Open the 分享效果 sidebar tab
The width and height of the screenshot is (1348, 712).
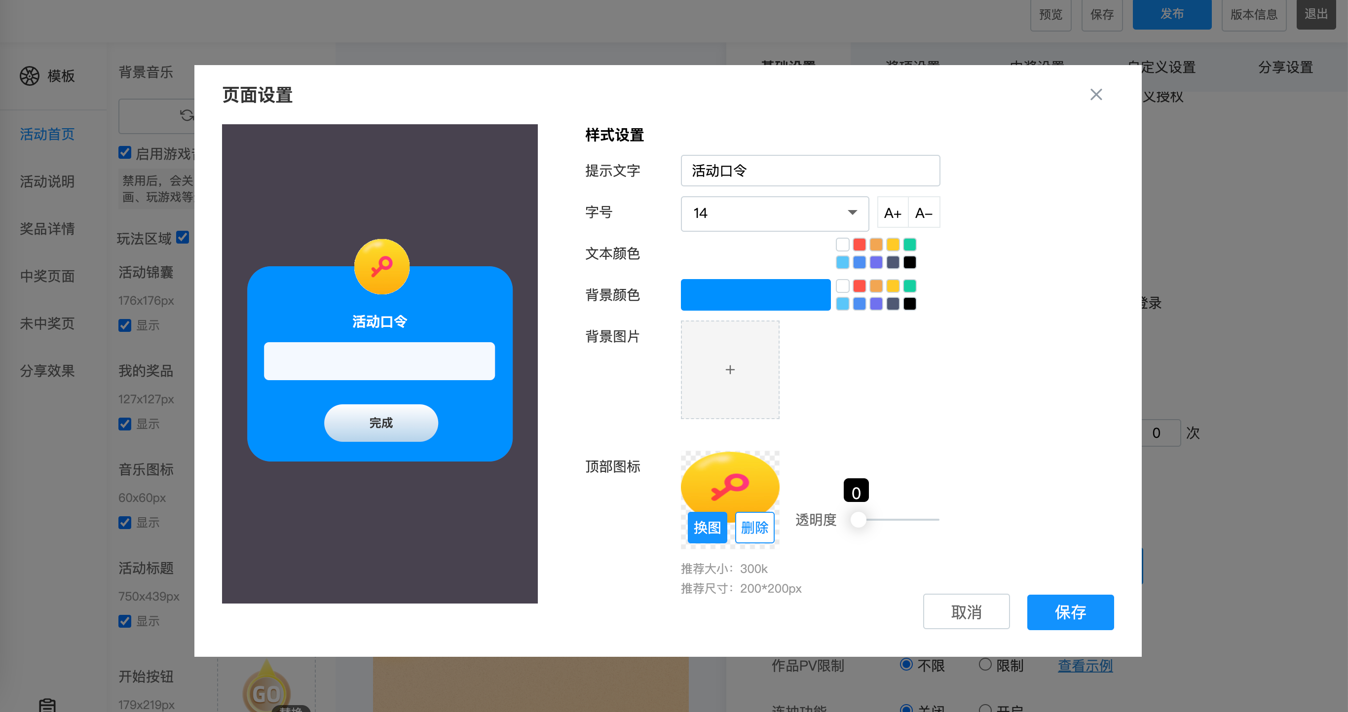tap(47, 371)
